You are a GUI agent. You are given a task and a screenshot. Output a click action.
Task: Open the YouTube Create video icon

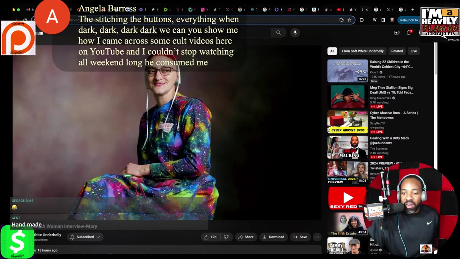[x=397, y=33]
